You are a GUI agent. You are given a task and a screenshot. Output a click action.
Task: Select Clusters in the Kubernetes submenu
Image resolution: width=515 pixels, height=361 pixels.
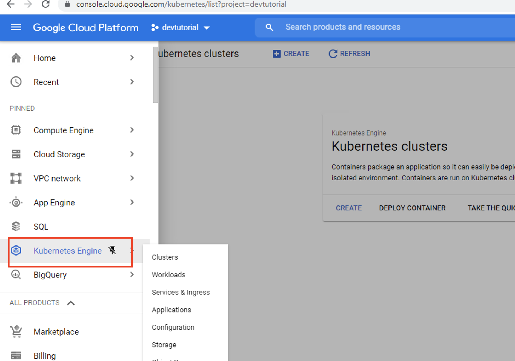point(165,257)
